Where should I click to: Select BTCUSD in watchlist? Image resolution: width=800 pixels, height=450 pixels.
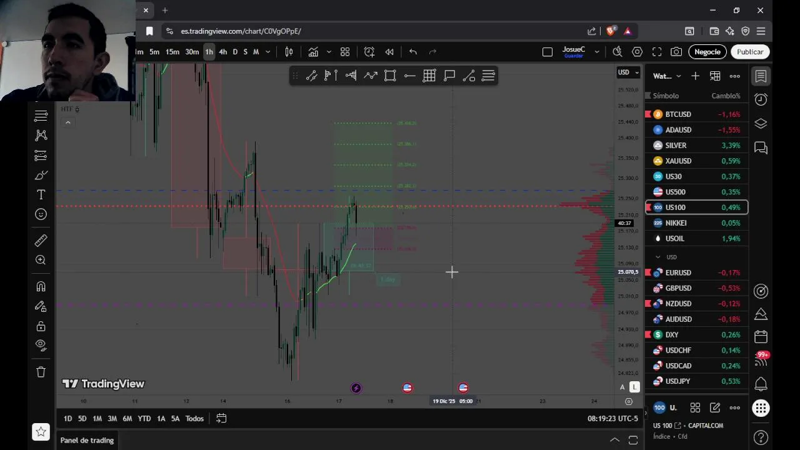(696, 114)
